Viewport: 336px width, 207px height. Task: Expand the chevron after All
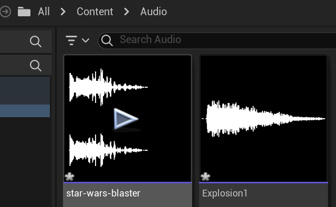[63, 12]
